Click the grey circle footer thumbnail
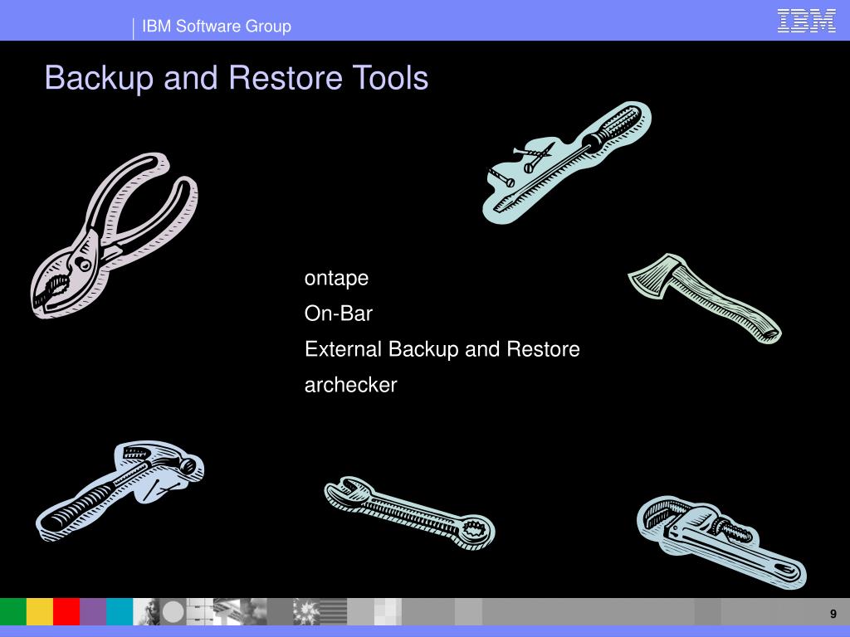Screen dimensions: 850x637 click(x=173, y=611)
